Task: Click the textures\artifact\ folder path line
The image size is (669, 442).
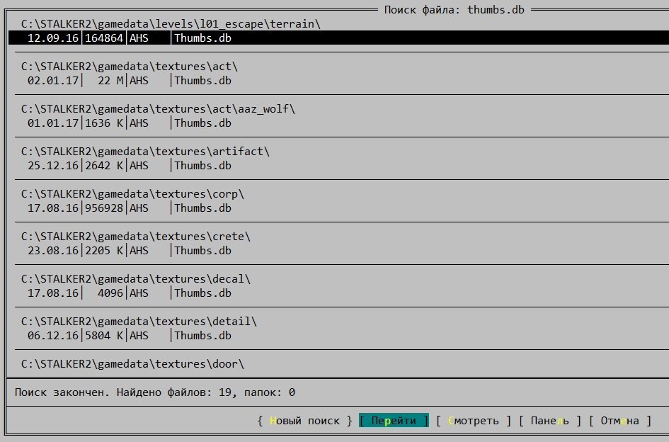Action: [x=145, y=152]
